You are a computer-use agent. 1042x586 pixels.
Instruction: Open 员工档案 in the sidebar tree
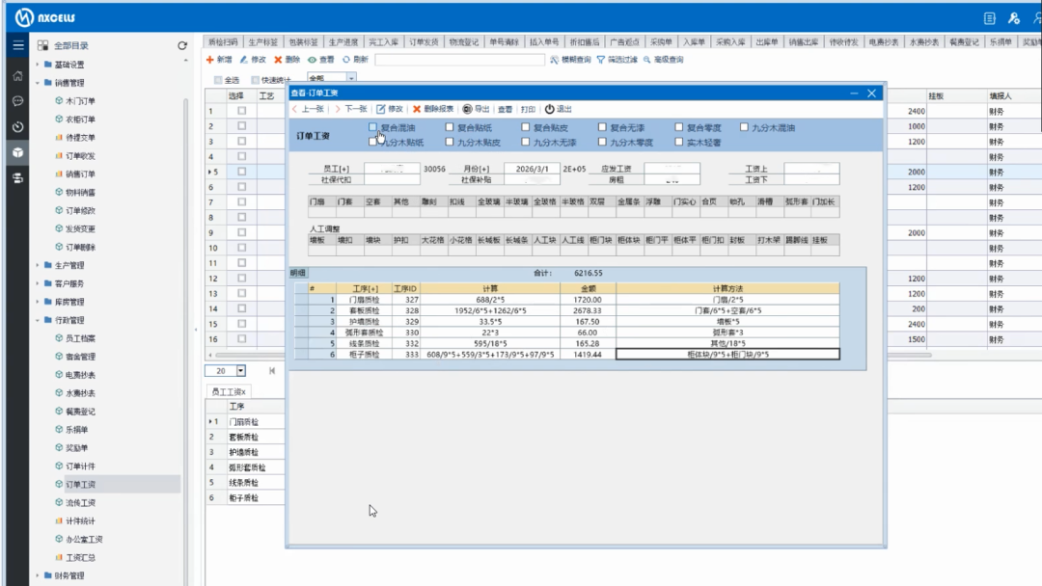(x=80, y=338)
